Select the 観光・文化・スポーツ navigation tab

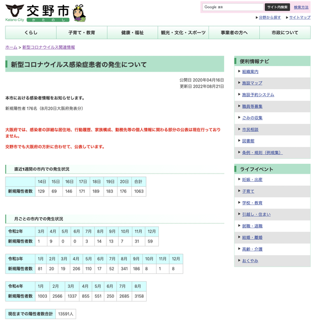[x=183, y=33]
